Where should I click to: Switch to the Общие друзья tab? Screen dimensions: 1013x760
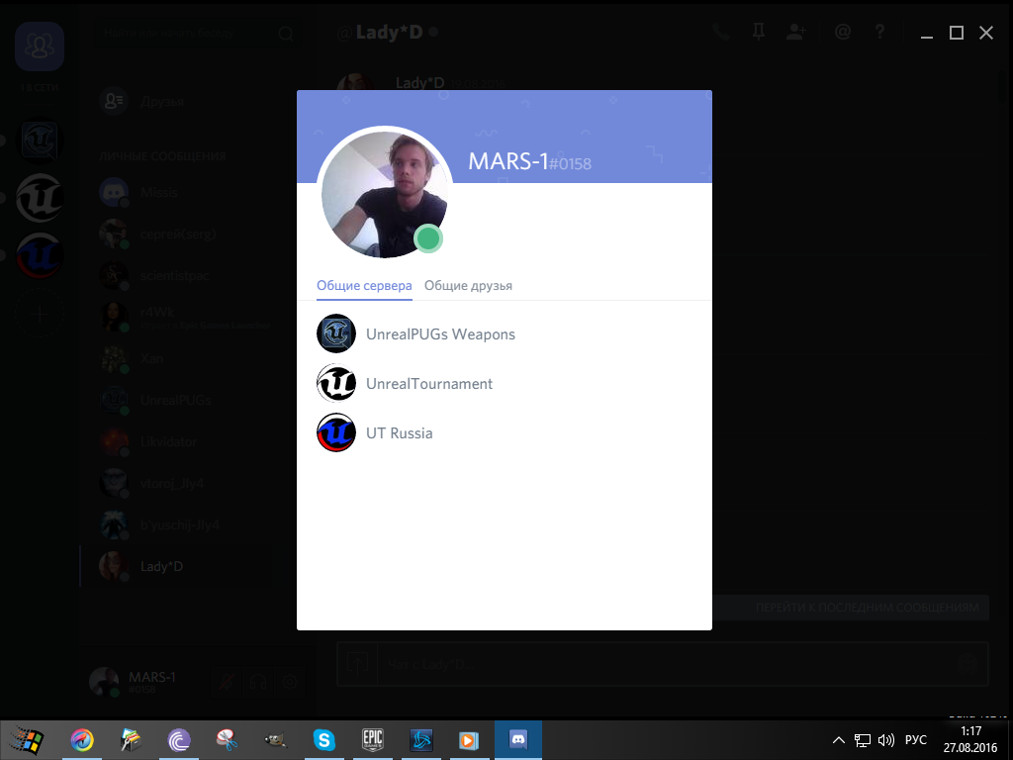click(x=468, y=286)
